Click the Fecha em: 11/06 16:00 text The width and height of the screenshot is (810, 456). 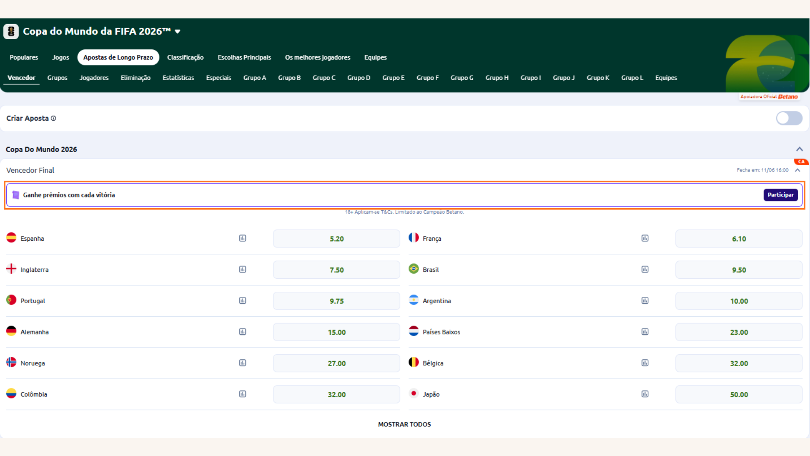762,170
